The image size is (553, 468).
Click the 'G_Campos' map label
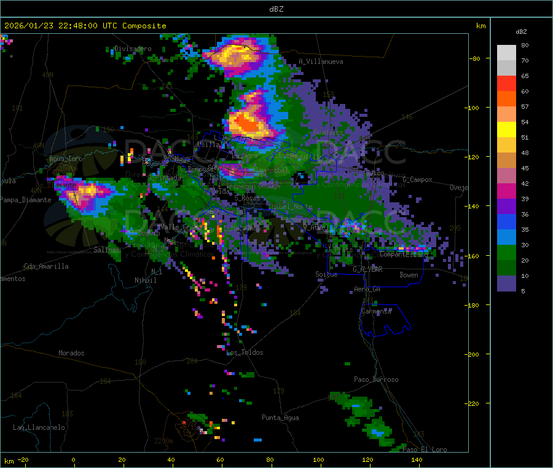point(418,180)
